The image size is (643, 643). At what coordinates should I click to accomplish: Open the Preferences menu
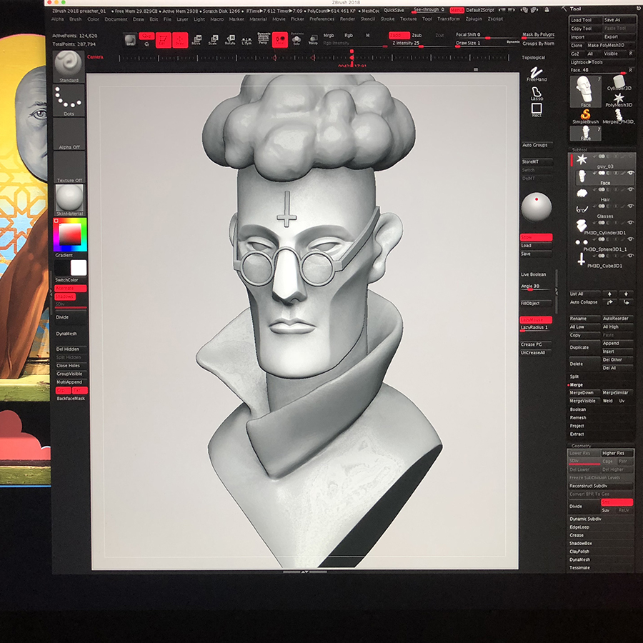(322, 19)
